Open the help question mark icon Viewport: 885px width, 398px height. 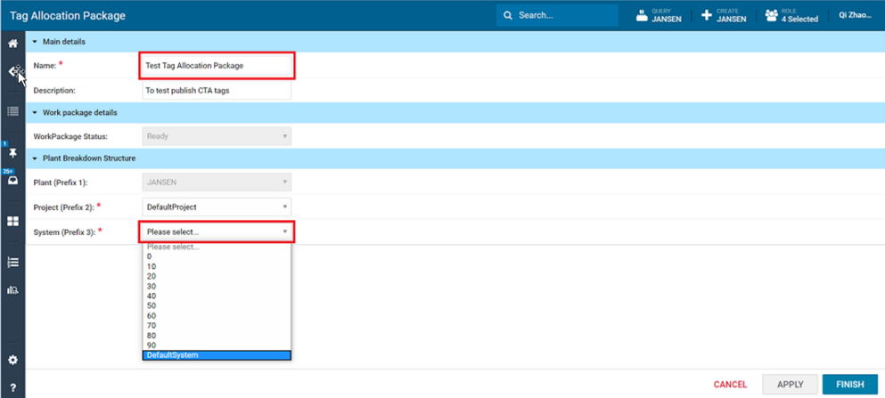[12, 388]
